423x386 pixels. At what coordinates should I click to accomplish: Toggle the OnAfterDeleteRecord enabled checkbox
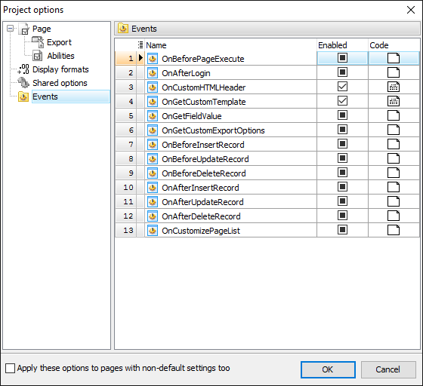pyautogui.click(x=342, y=216)
